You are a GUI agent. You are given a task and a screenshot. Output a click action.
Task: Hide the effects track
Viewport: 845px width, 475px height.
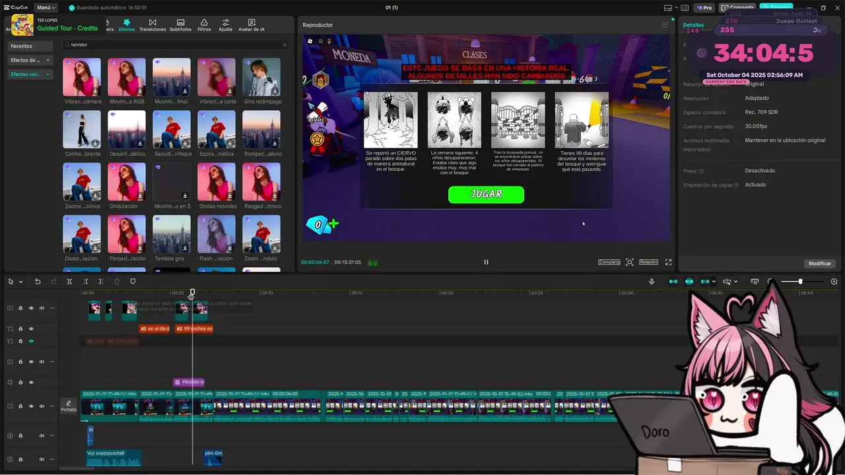[31, 382]
